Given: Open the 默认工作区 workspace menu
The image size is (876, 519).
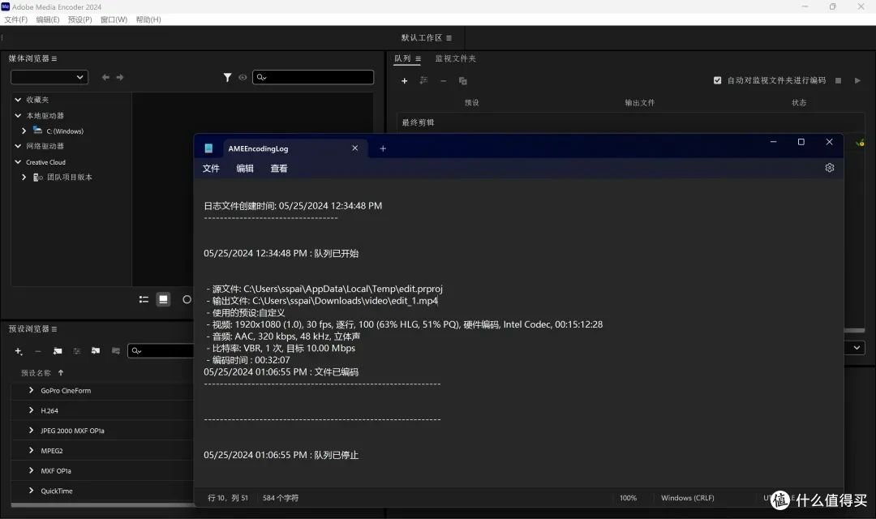Looking at the screenshot, I should pos(449,38).
